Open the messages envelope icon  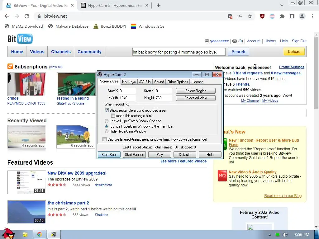[235, 41]
